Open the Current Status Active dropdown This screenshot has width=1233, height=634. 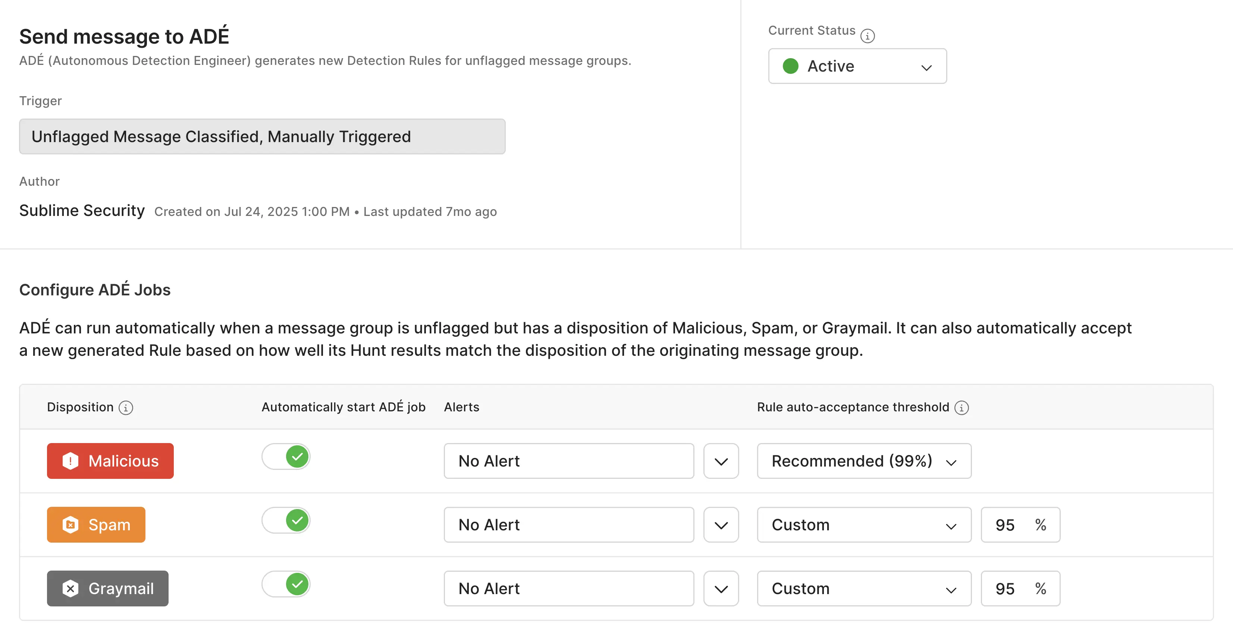pos(857,66)
